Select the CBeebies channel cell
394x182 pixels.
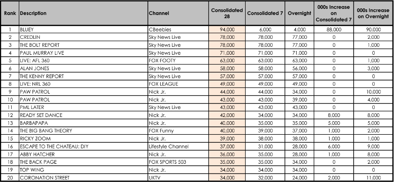tap(178, 29)
